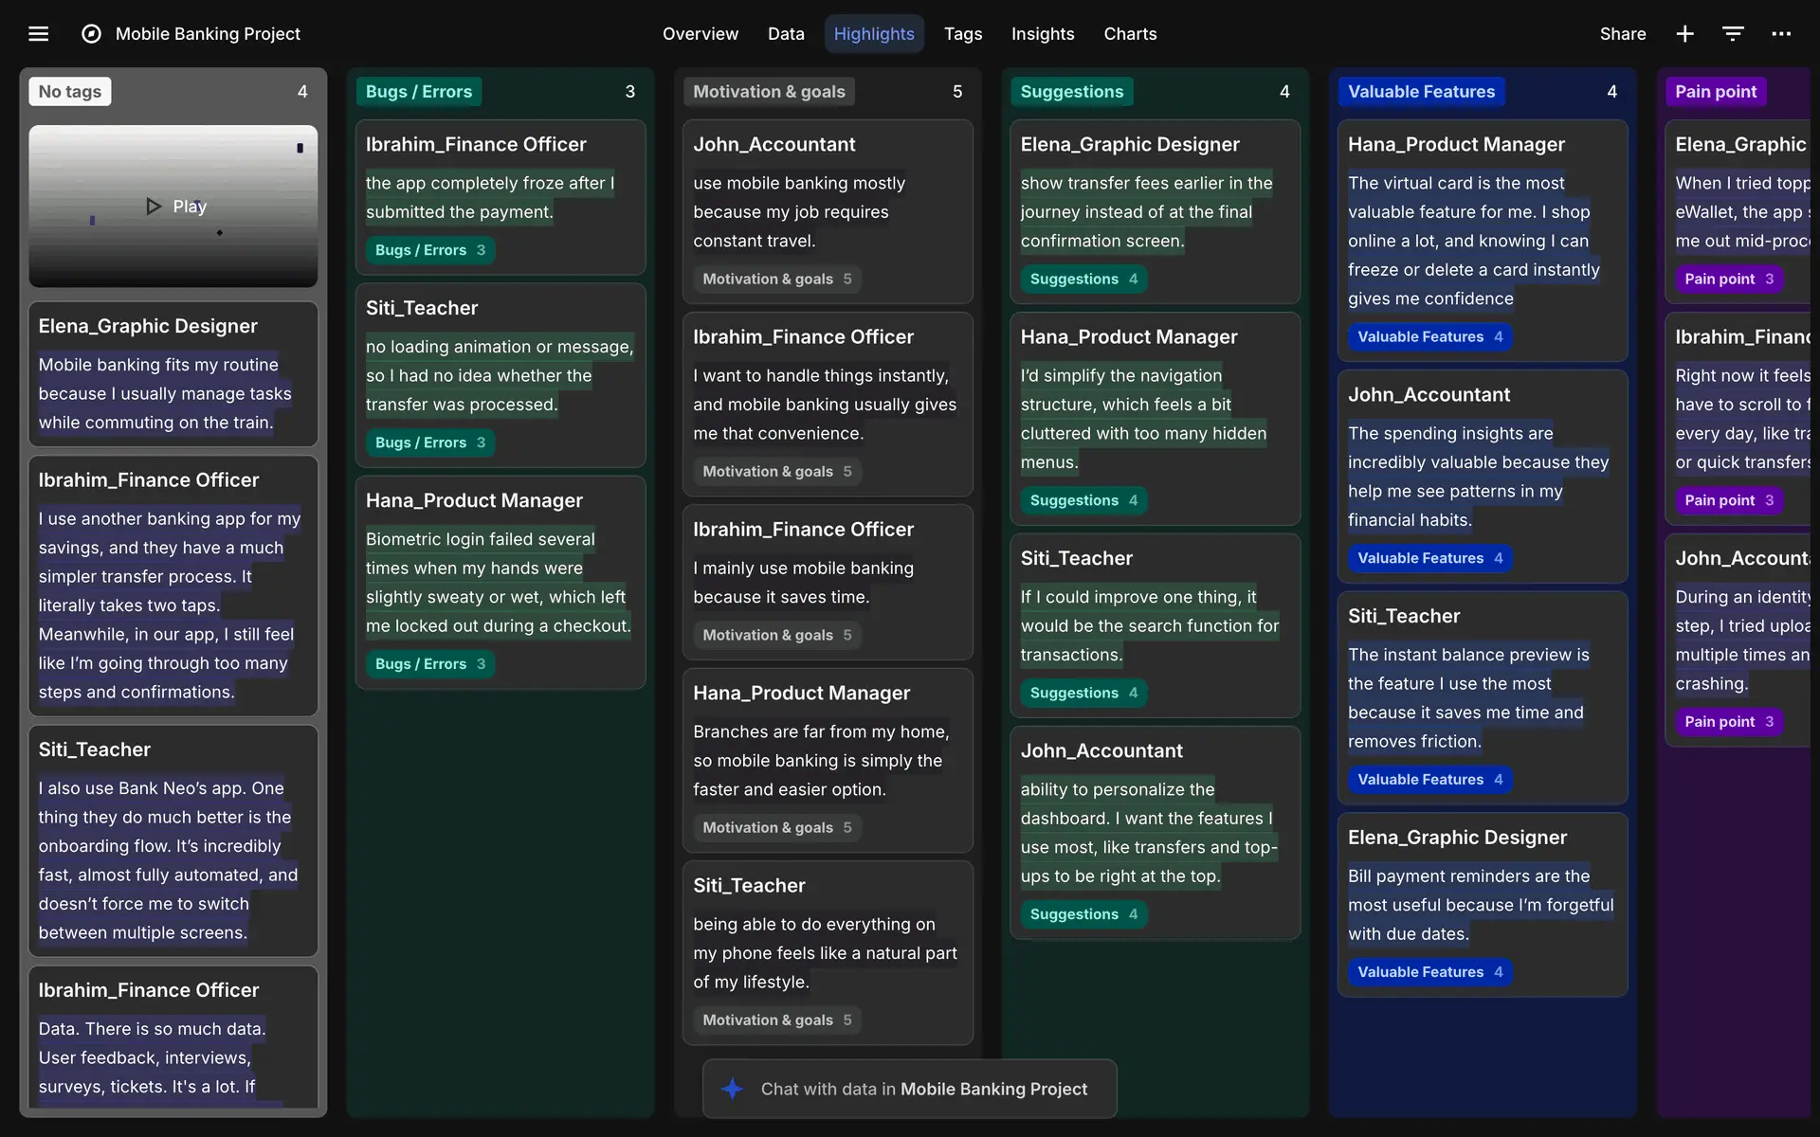
Task: Click the project target icon
Action: click(x=91, y=34)
